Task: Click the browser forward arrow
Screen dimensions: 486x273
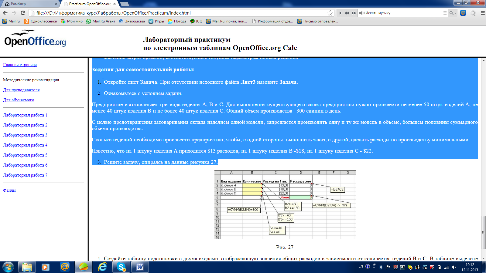Action: (x=14, y=13)
